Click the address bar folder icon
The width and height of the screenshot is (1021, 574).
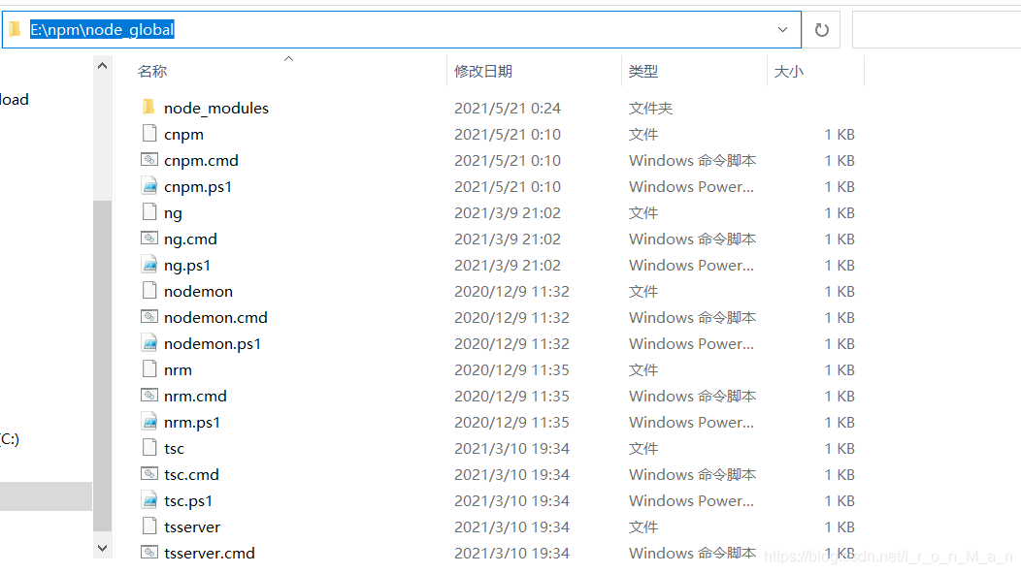tap(15, 29)
